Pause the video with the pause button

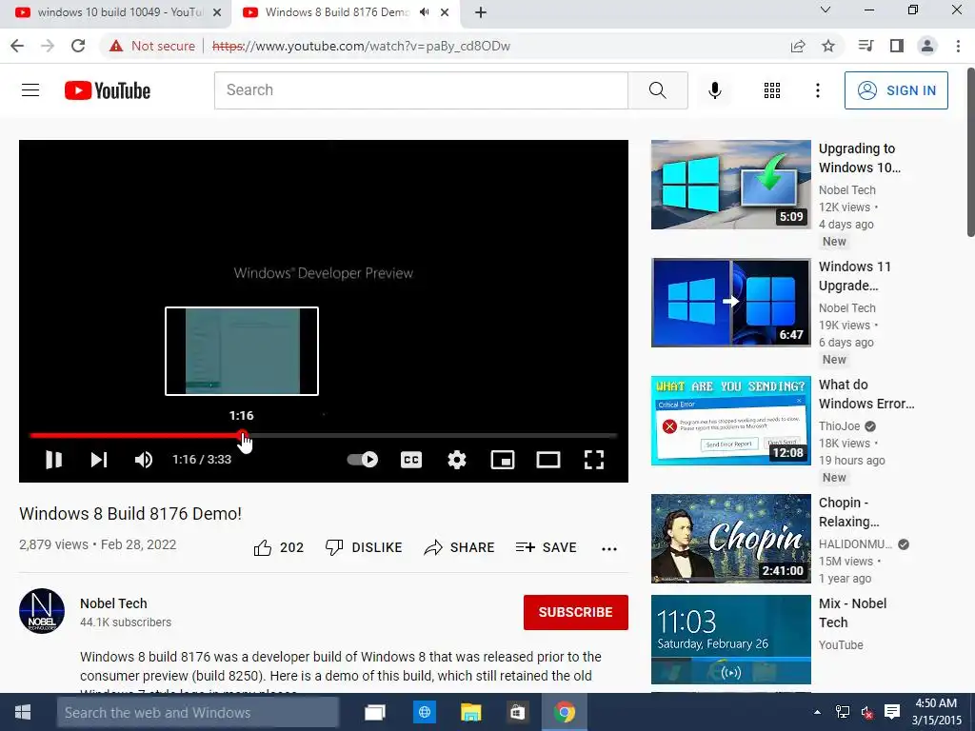pos(54,460)
